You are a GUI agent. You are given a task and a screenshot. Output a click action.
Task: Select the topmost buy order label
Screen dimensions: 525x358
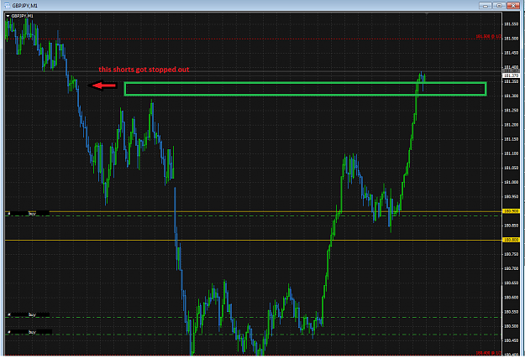click(32, 213)
